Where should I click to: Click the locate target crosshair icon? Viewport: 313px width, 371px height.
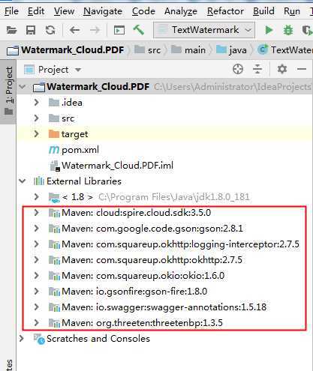pos(238,69)
